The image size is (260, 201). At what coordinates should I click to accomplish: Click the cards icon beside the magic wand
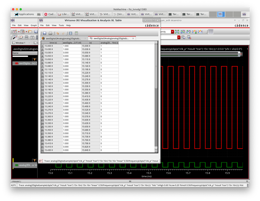(21, 37)
